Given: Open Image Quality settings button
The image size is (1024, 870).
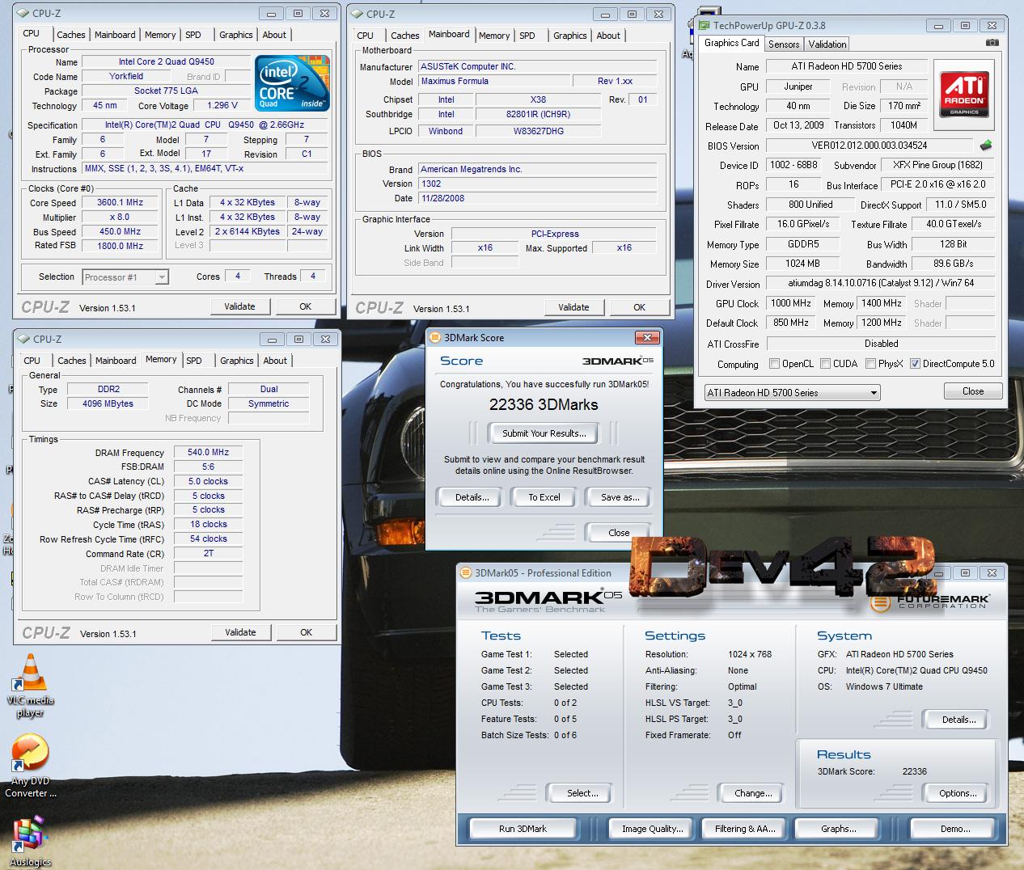Looking at the screenshot, I should (652, 829).
